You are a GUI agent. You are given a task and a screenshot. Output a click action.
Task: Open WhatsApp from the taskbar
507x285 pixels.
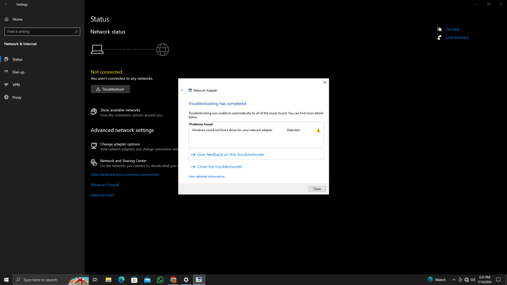160,280
